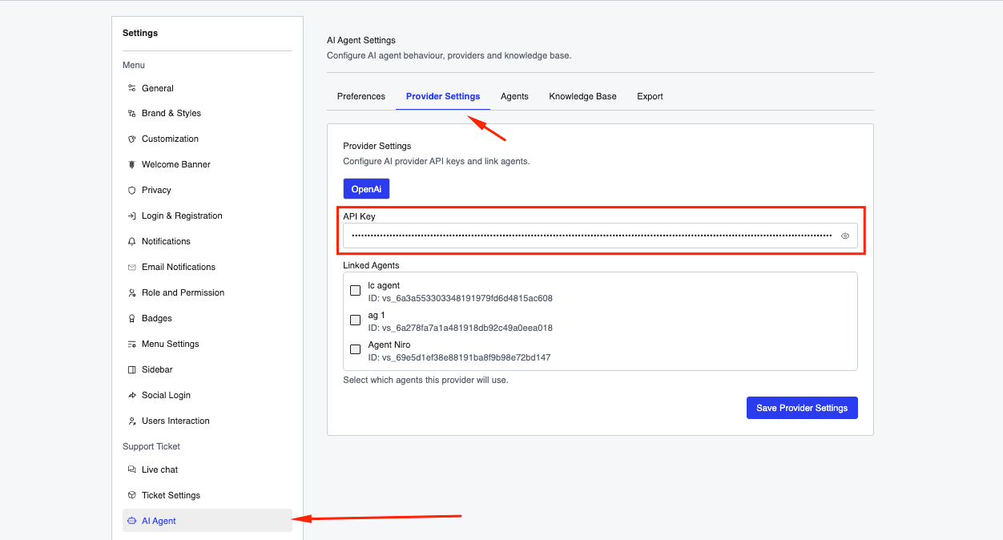
Task: Go to the Export tab
Action: [x=650, y=96]
